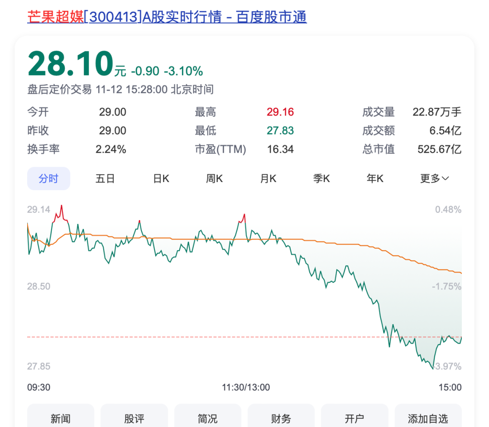489x427 pixels.
Task: Click the 11:30/13:00 midday time label
Action: (x=245, y=387)
